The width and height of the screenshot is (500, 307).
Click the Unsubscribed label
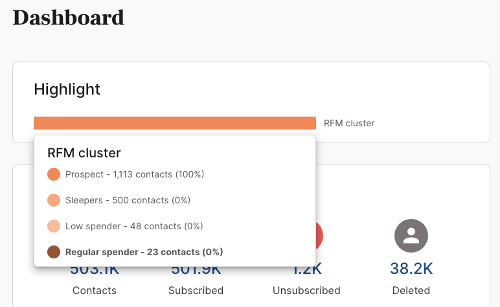pos(306,290)
